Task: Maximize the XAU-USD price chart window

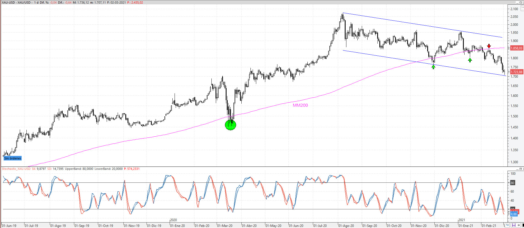Action: coord(520,2)
